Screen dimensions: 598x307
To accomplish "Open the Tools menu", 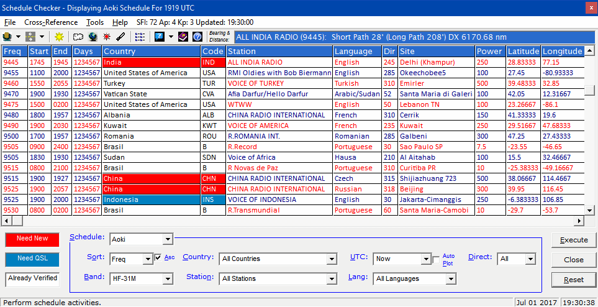I will pos(95,22).
